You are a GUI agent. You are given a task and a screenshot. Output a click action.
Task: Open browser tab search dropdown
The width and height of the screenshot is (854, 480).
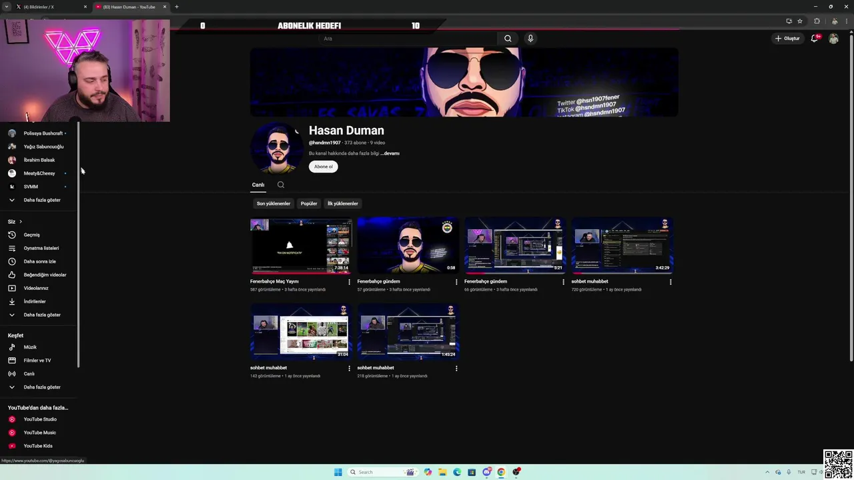point(6,7)
